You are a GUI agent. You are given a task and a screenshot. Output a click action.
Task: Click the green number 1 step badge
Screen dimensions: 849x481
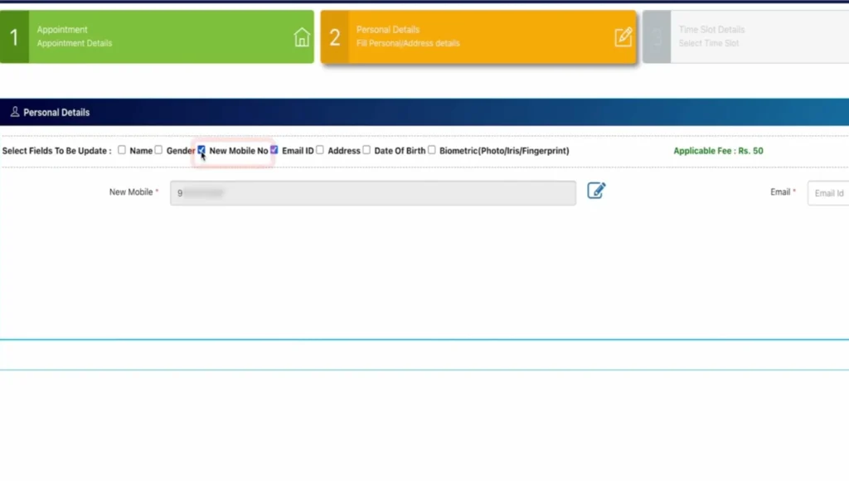click(14, 37)
